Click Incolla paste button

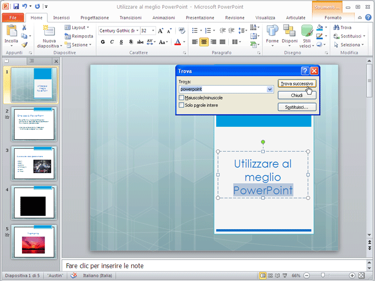(x=11, y=36)
